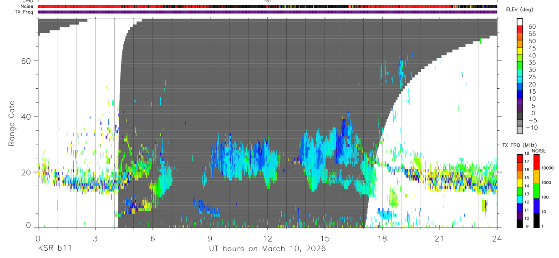Click the ELEV (deg) color bar

coord(520,77)
